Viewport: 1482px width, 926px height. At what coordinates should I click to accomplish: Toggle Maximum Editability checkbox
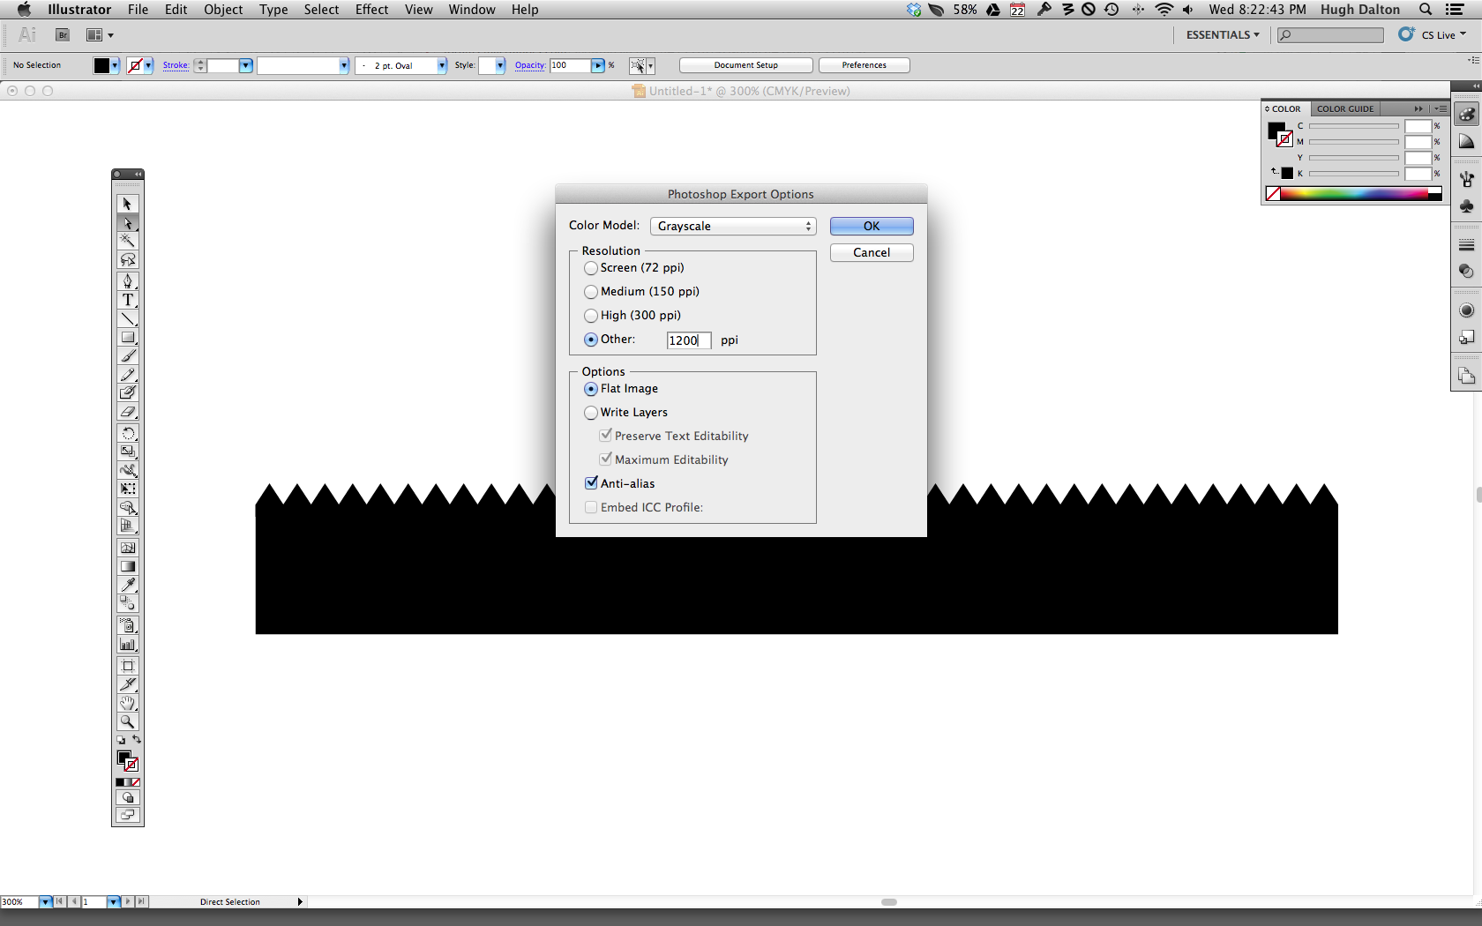coord(605,459)
